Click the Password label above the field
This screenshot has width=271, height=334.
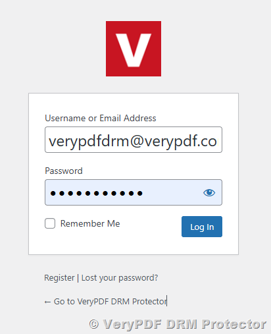[64, 171]
